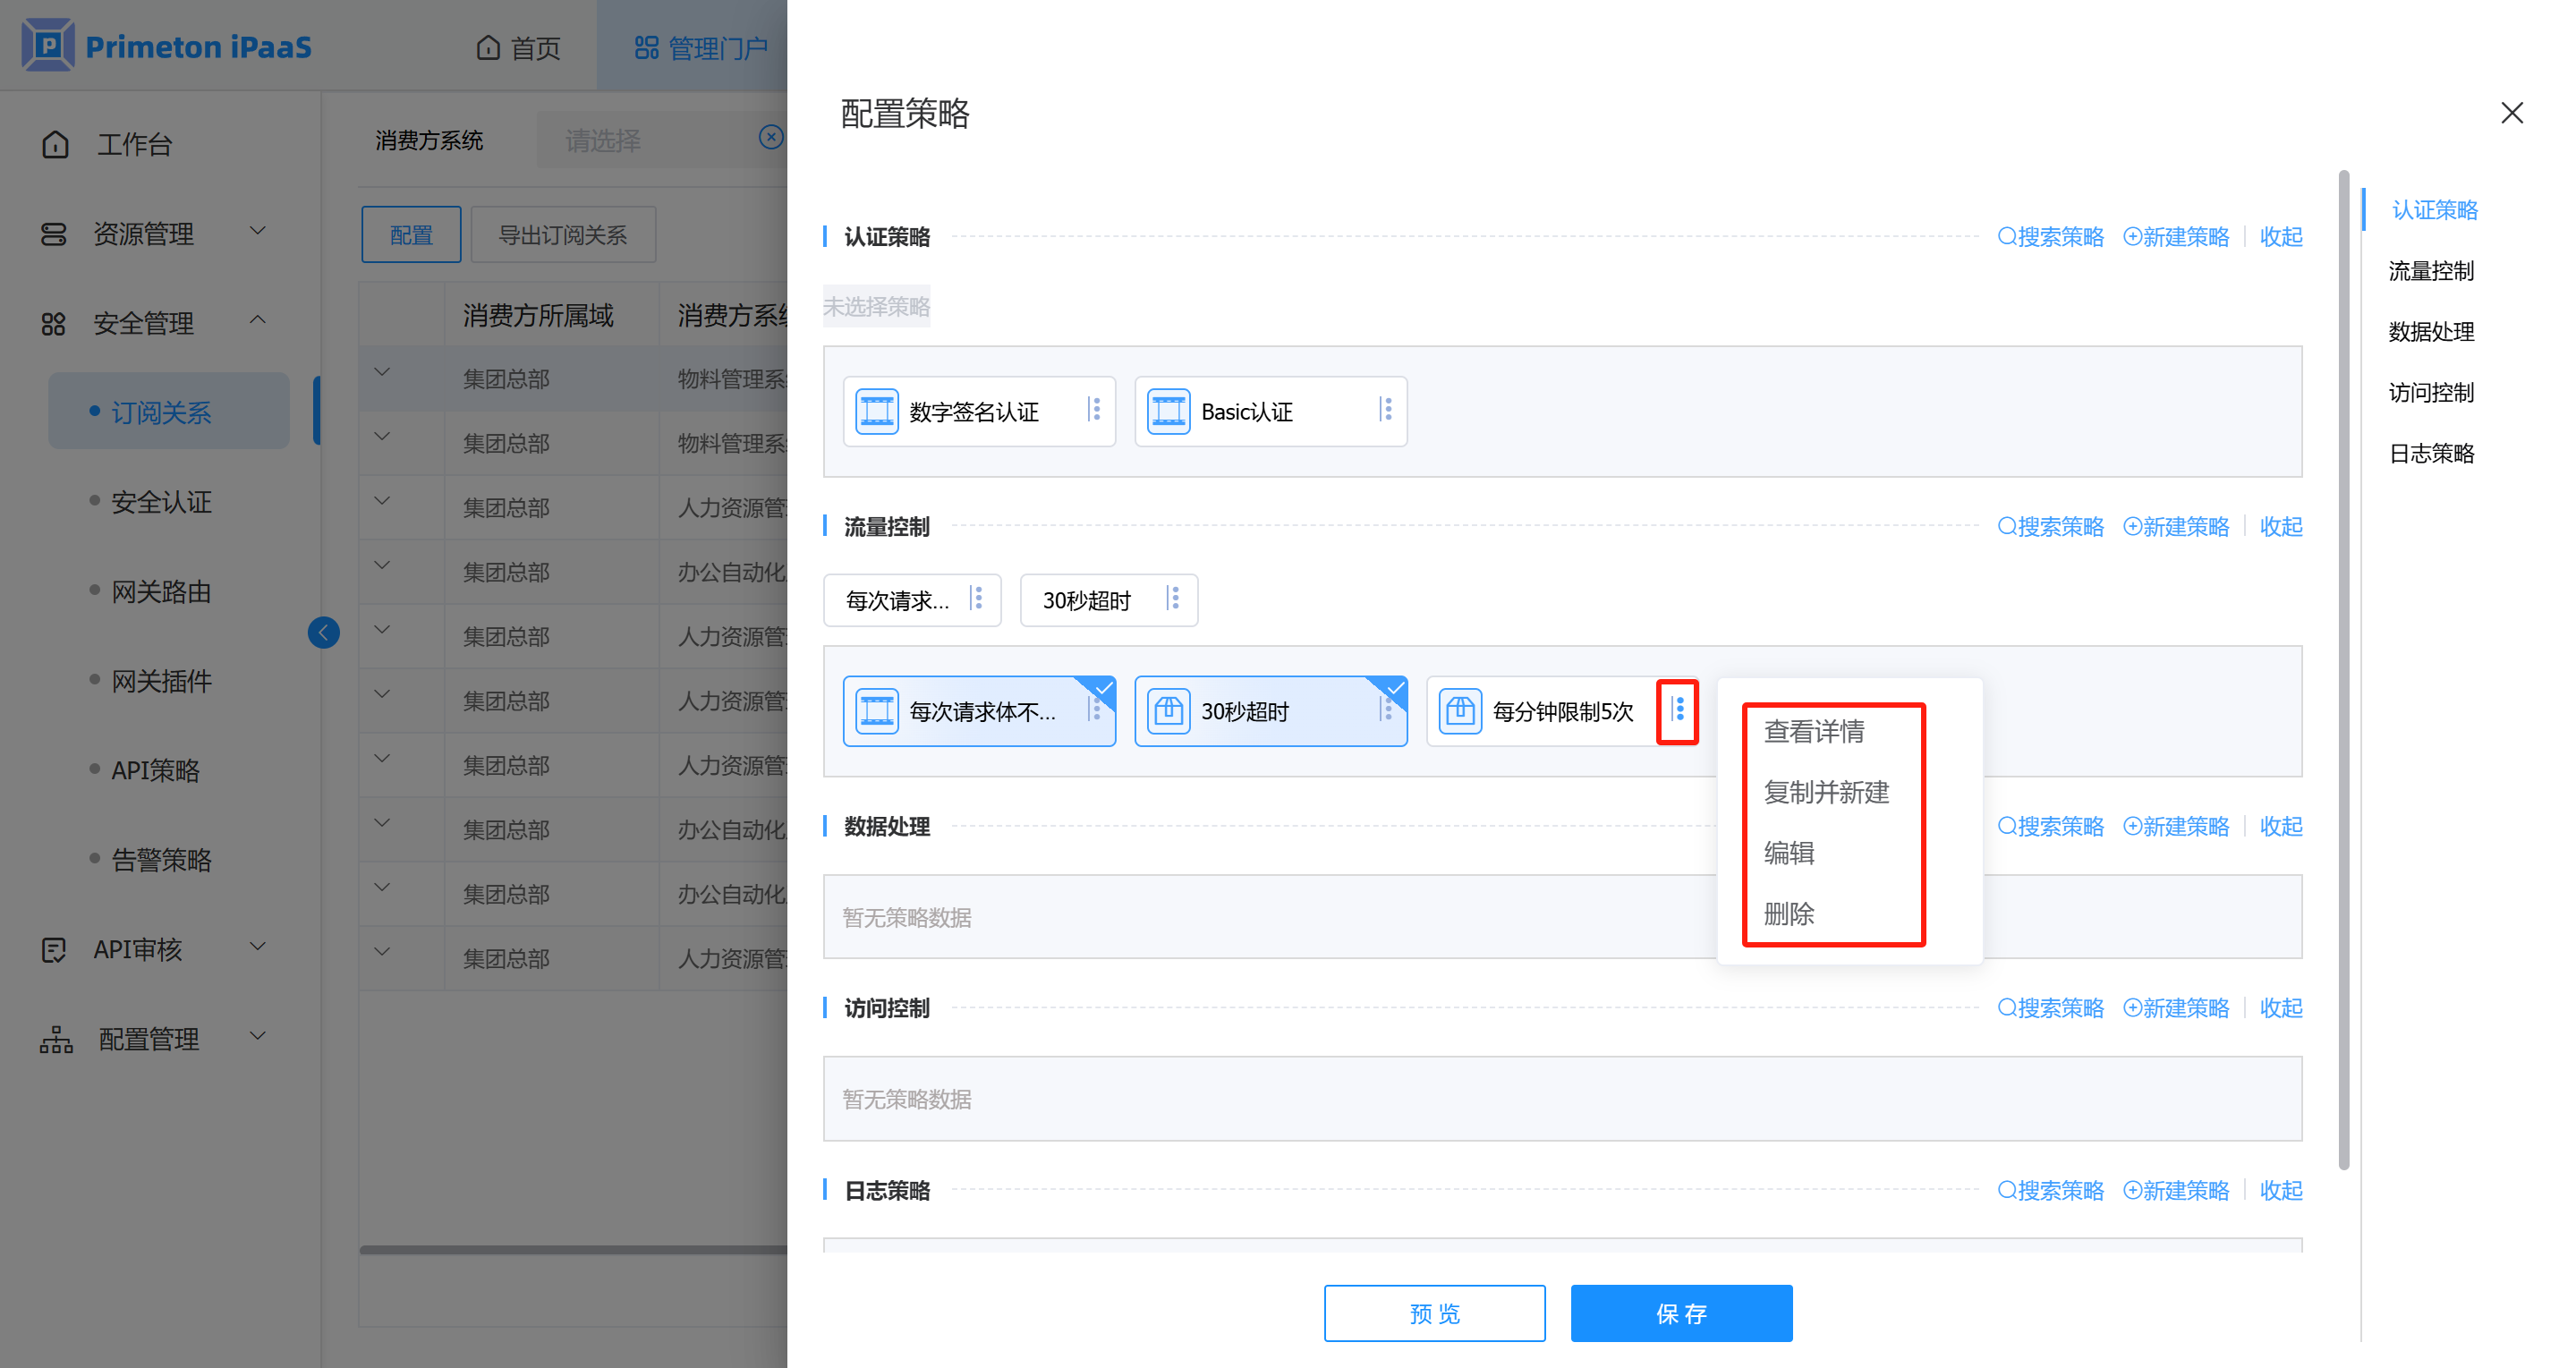Click the Primeton iPaaS logo icon
The image size is (2576, 1368).
click(47, 45)
